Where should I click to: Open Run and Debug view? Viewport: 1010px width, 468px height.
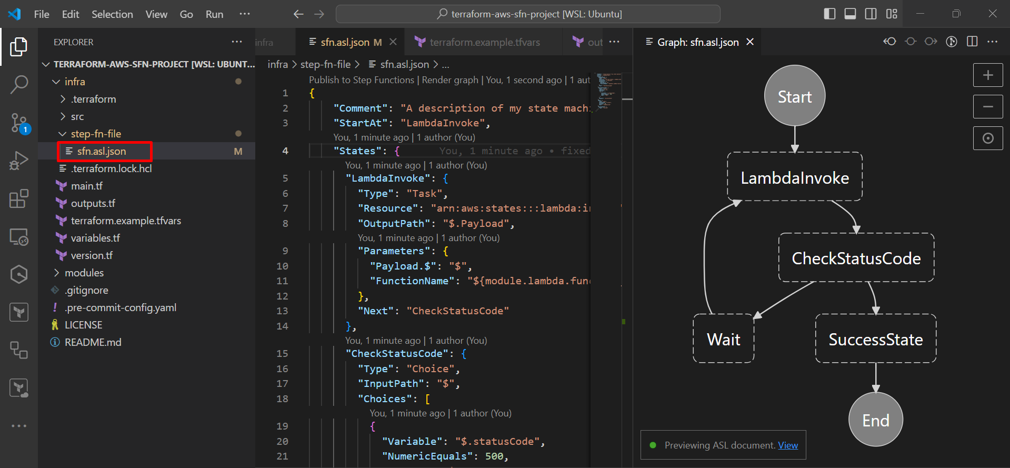tap(19, 161)
